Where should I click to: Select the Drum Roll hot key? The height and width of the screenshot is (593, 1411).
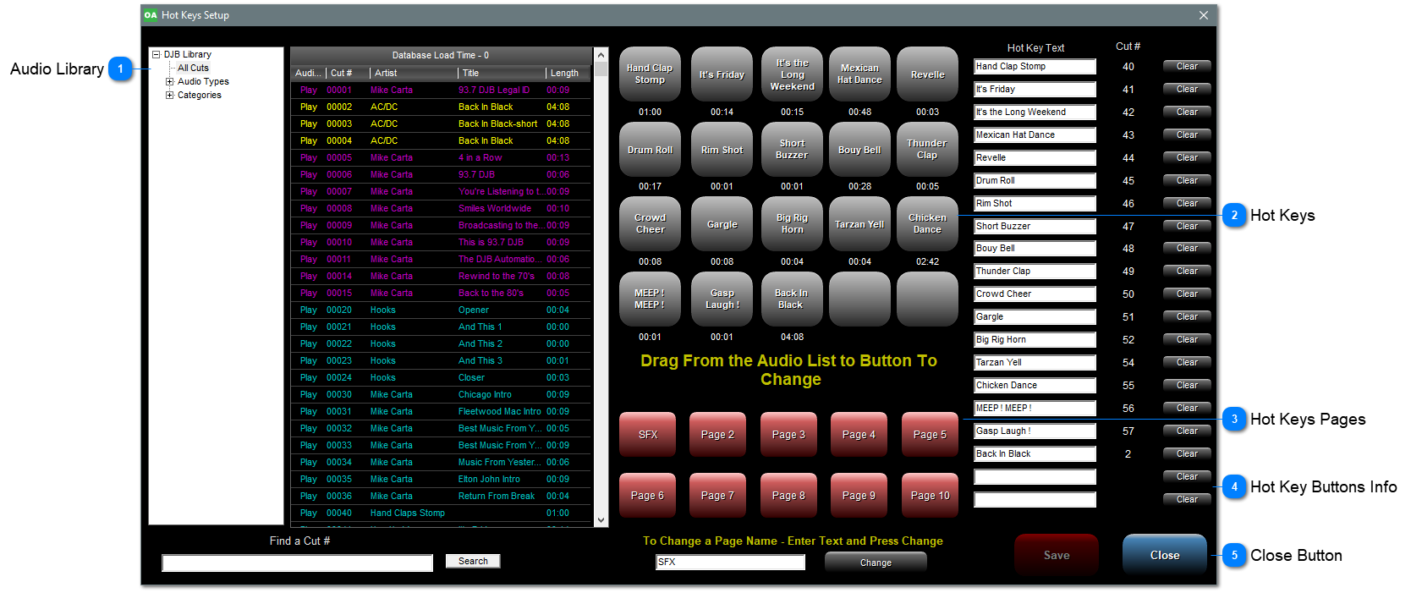click(650, 149)
